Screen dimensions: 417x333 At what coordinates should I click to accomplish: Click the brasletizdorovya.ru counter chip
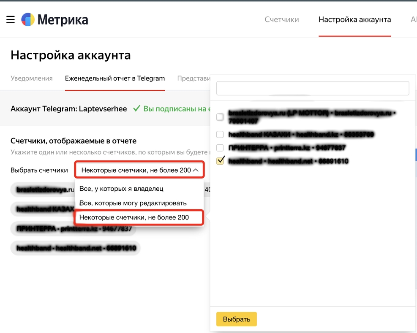pyautogui.click(x=43, y=190)
